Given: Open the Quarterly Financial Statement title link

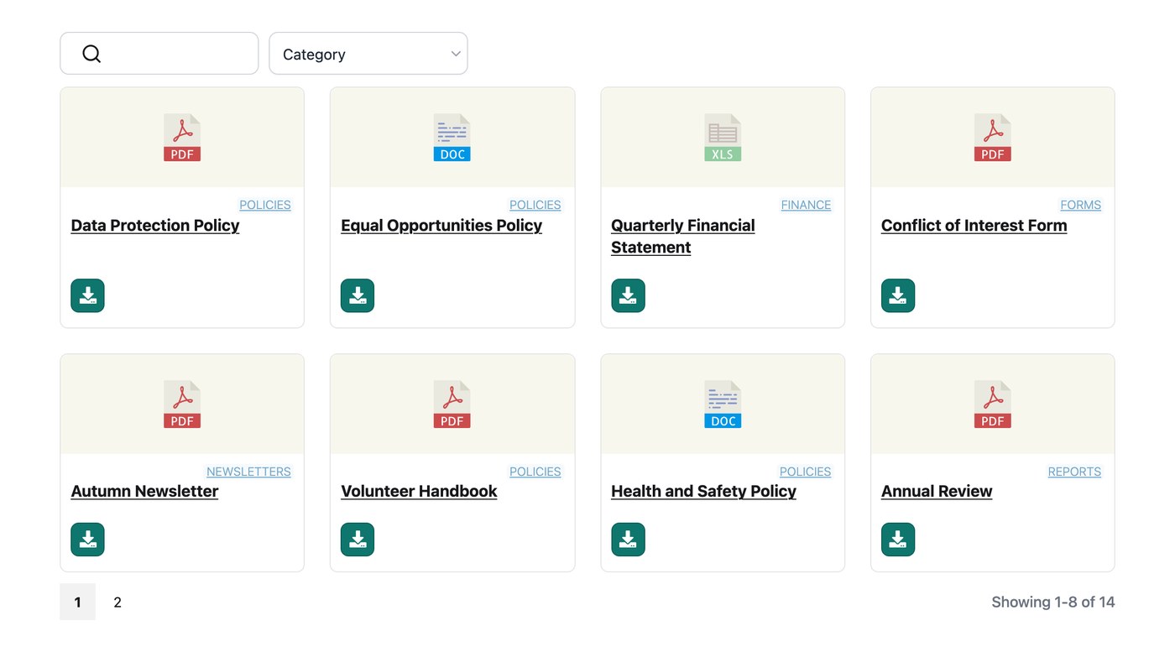Looking at the screenshot, I should click(683, 237).
